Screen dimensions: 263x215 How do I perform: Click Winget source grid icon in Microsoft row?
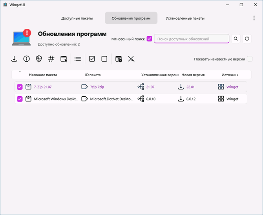pyautogui.click(x=221, y=99)
